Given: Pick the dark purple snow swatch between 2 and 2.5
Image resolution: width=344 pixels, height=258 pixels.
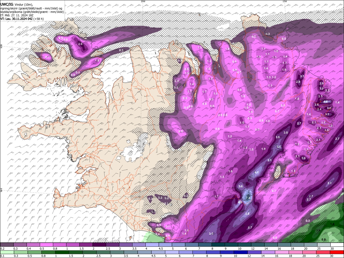Looking at the screenshot, I should (99, 245).
